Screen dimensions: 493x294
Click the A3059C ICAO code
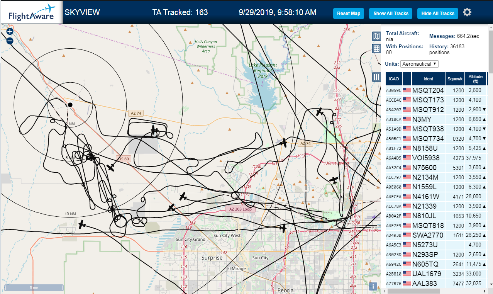(393, 91)
